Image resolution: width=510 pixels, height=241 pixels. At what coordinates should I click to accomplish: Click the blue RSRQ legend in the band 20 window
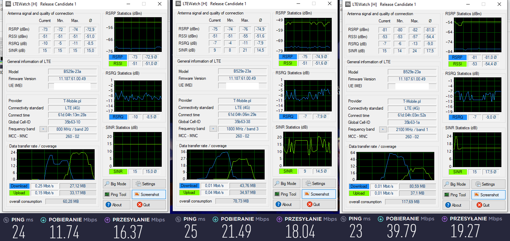coord(118,117)
